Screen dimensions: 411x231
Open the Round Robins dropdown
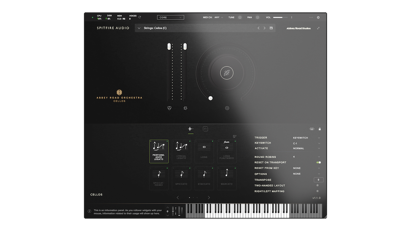click(306, 157)
